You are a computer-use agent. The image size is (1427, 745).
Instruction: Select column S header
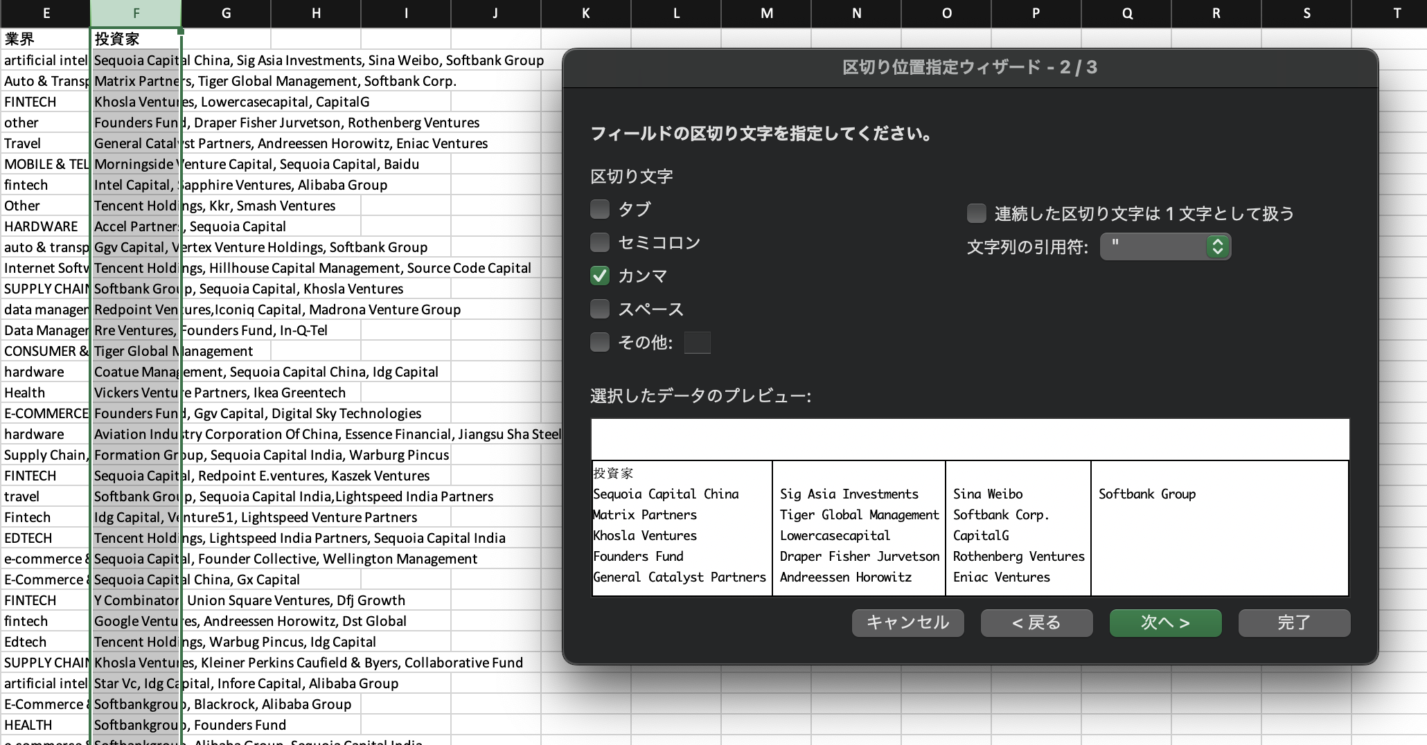[1306, 13]
